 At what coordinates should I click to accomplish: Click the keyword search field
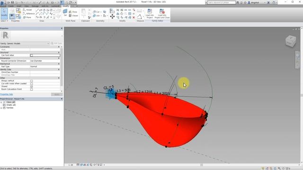[x=222, y=2]
